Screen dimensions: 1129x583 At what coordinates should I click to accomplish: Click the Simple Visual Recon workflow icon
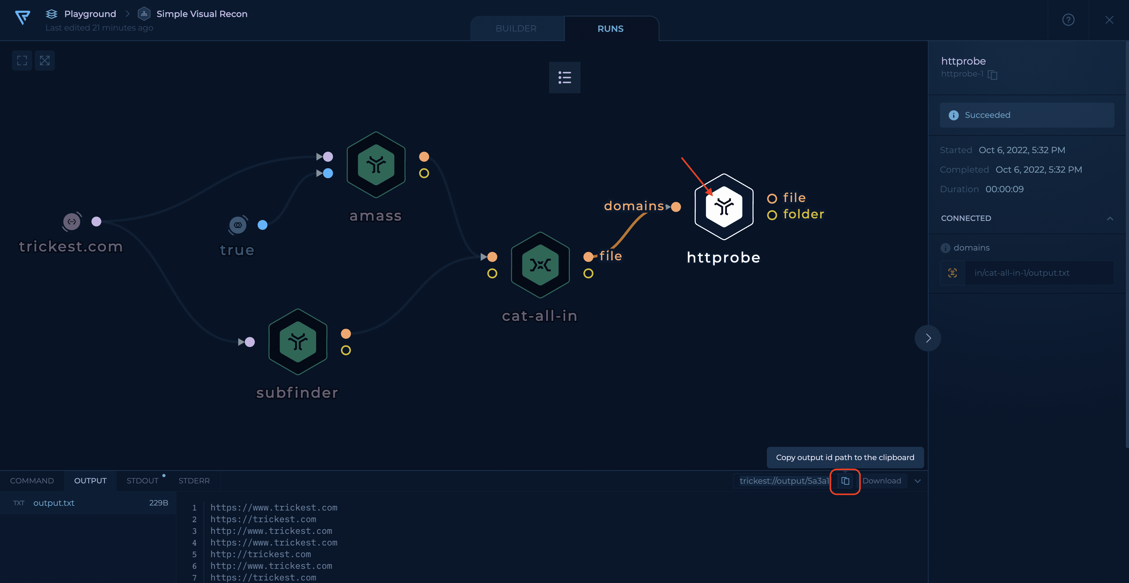144,14
